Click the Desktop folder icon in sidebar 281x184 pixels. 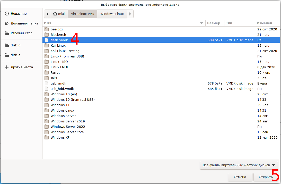7,33
